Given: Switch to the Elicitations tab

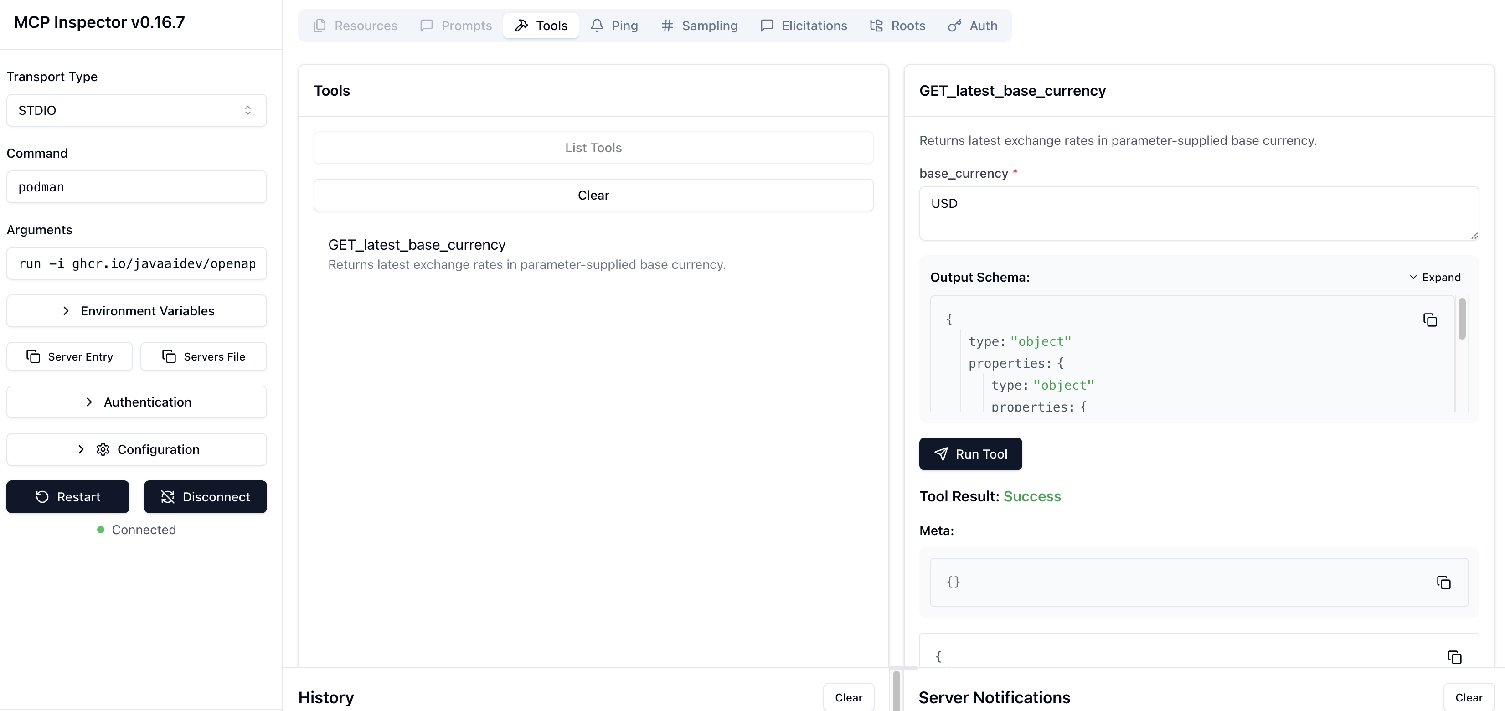Looking at the screenshot, I should (804, 26).
